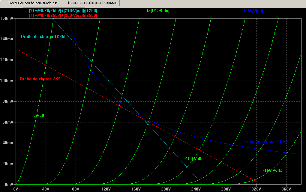Screen dimensions: 306x192
Task: Click the 240V horizontal axis label
Action: [196, 189]
